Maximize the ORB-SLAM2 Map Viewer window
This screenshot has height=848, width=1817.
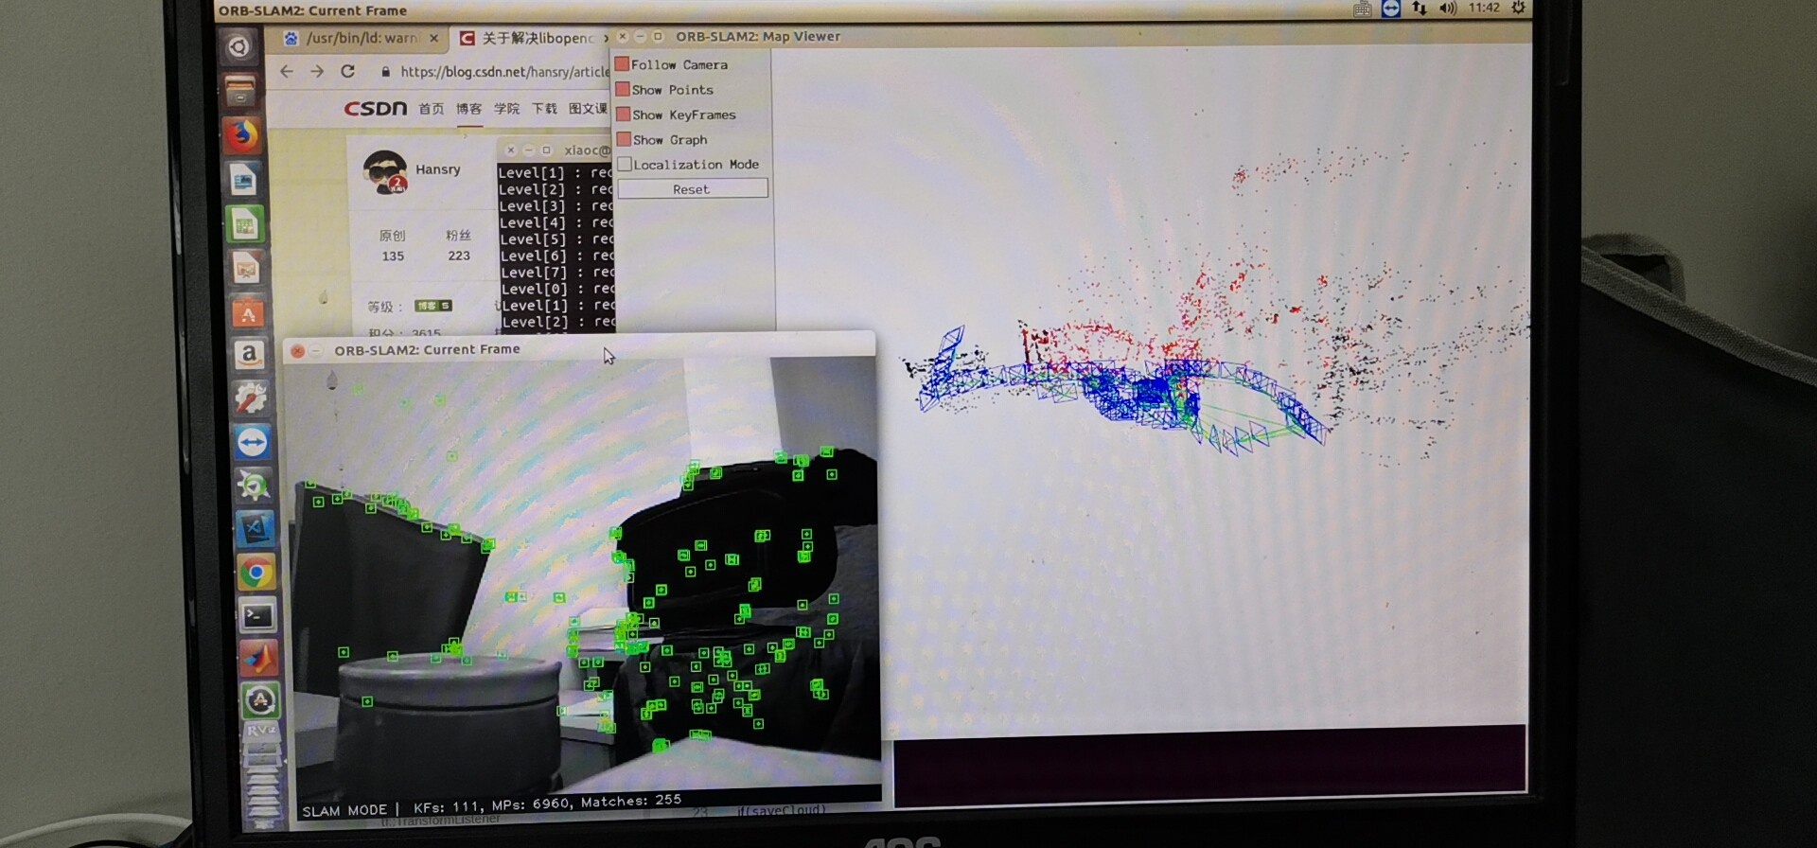pos(658,36)
